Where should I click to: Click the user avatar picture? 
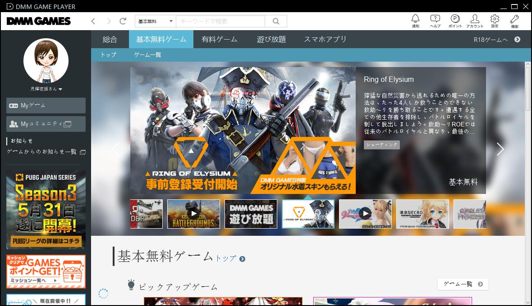(x=46, y=61)
